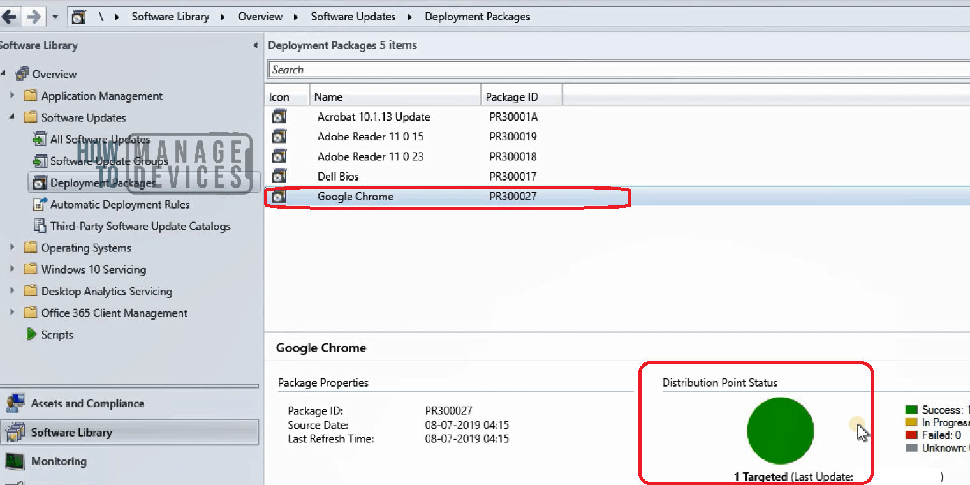Select Software Updates in the breadcrumb path
The image size is (970, 485).
353,17
